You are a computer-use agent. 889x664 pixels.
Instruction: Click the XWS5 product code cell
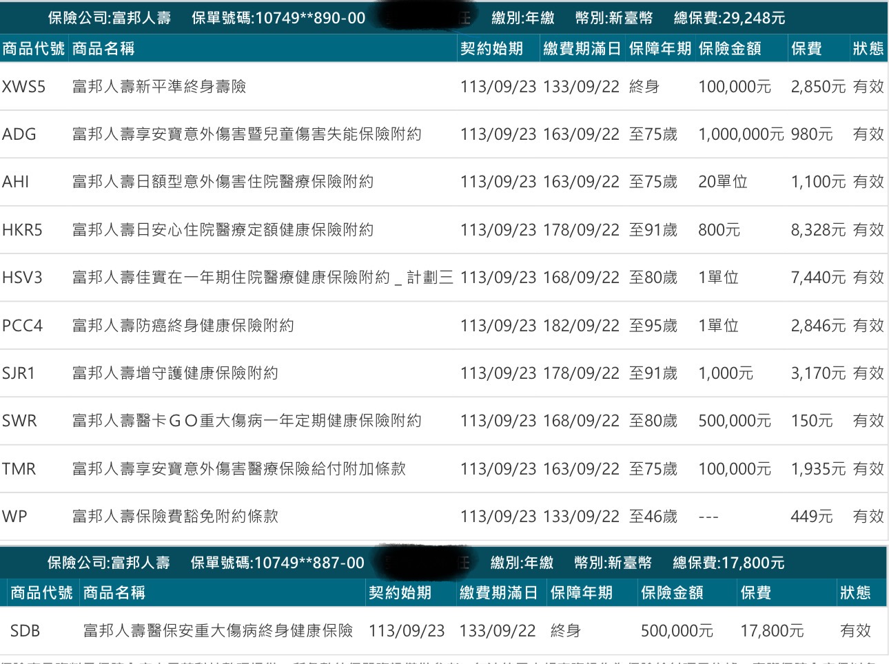(24, 87)
